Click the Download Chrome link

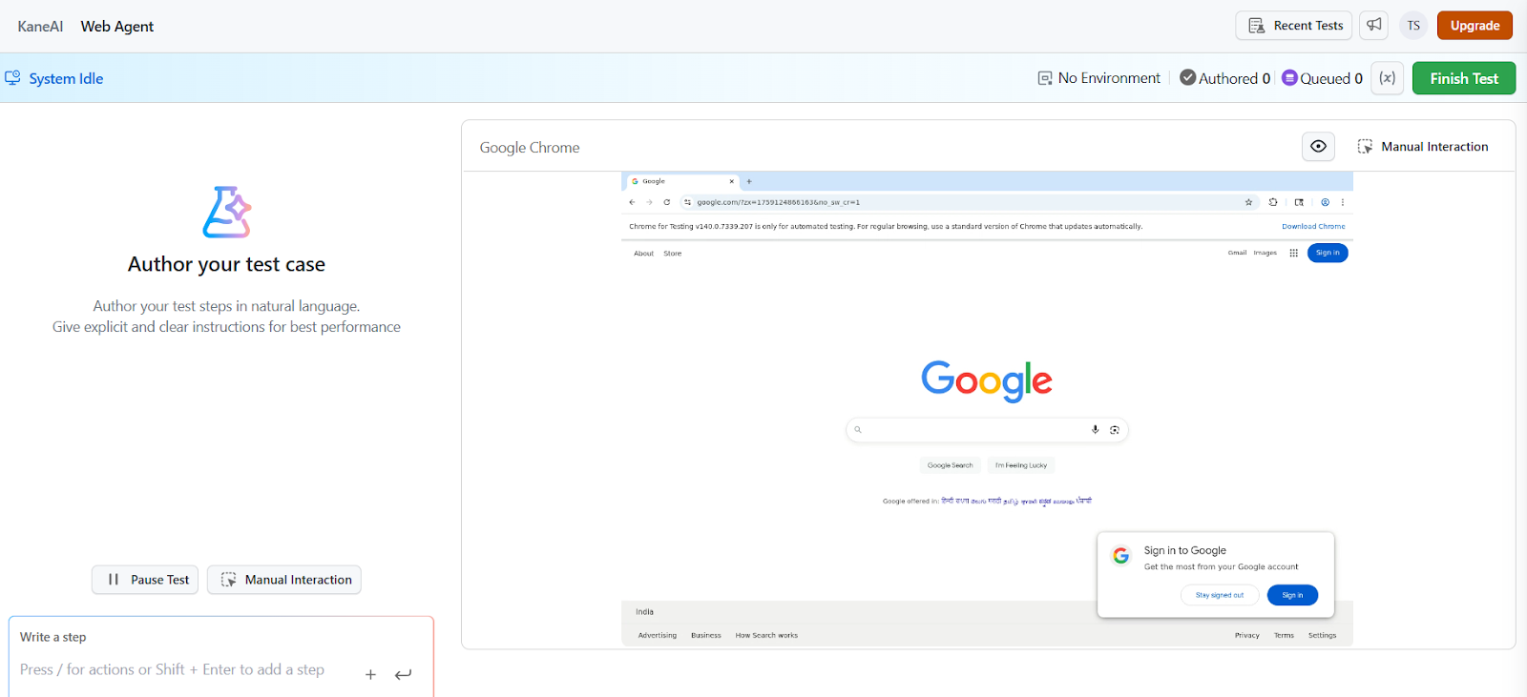click(x=1313, y=227)
